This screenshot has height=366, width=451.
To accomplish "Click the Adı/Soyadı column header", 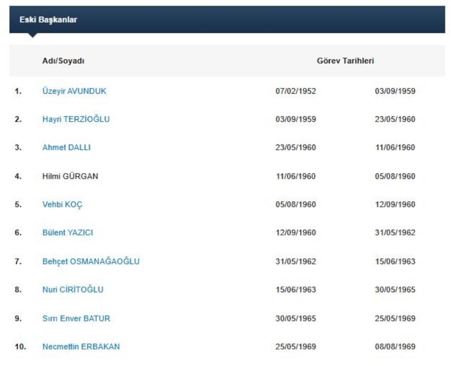I will tap(63, 61).
